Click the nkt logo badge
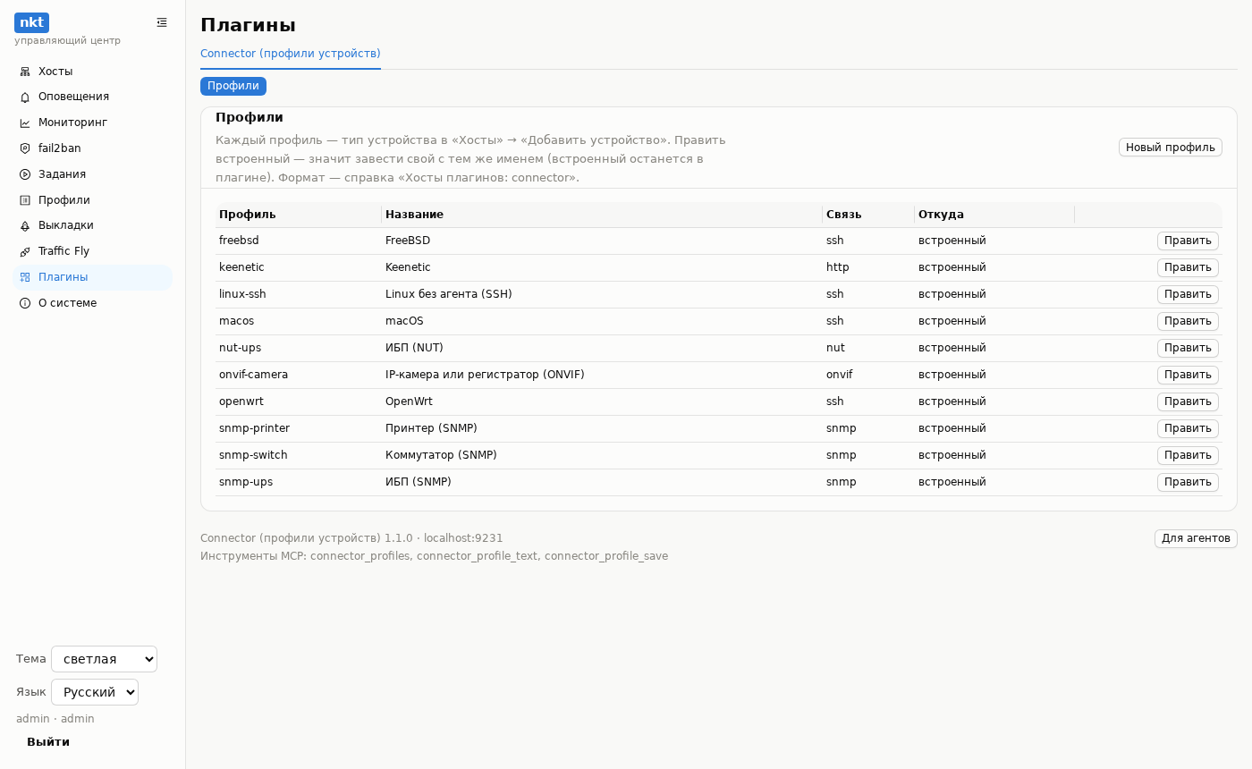The height and width of the screenshot is (769, 1252). tap(31, 22)
